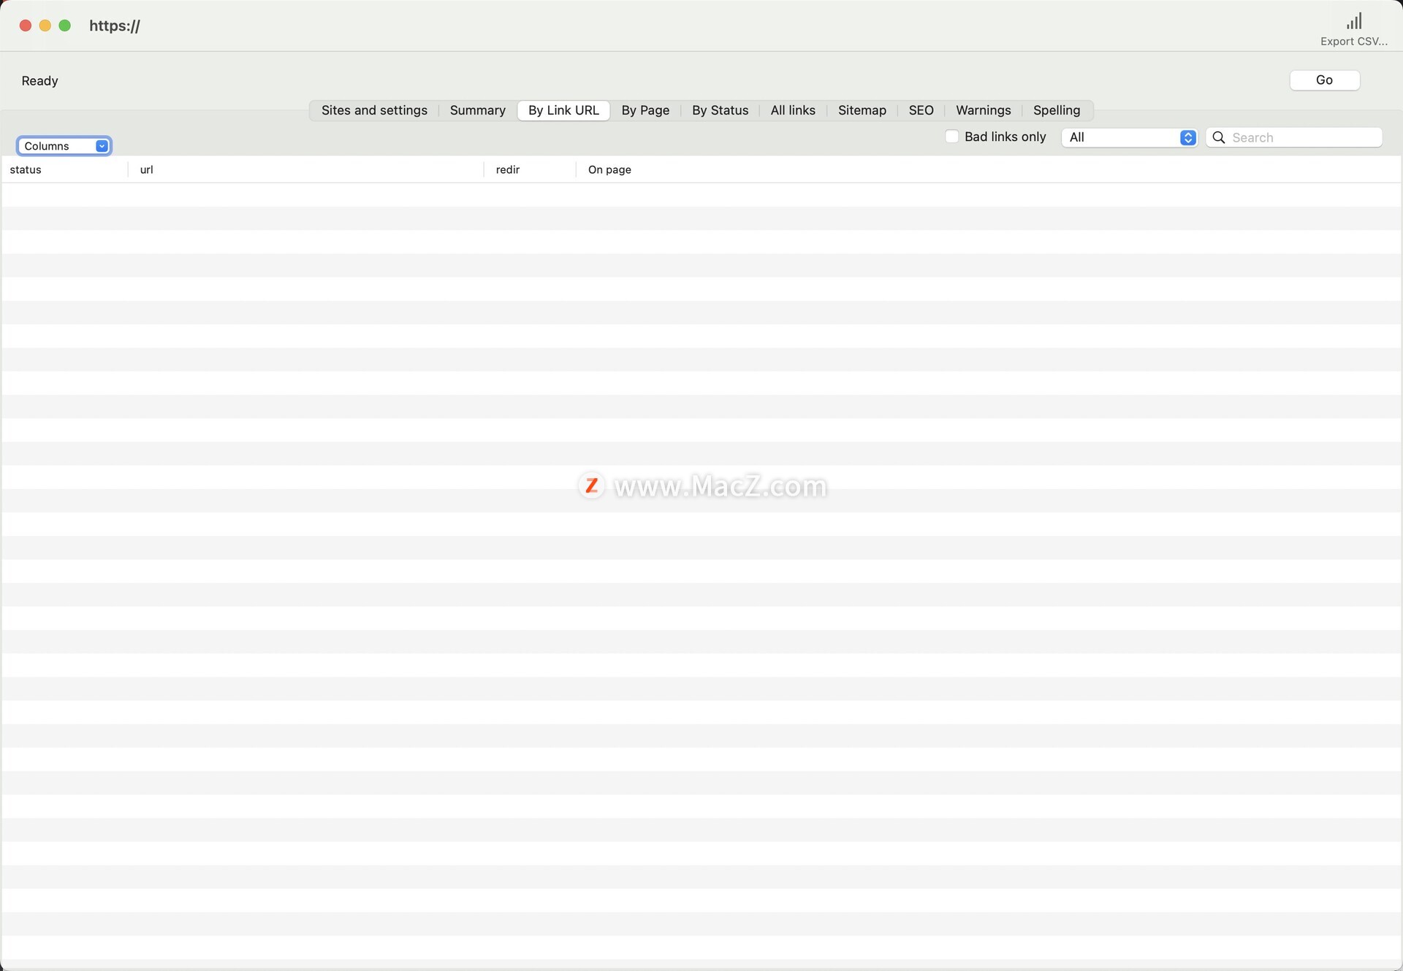Switch to the By Page tab
The width and height of the screenshot is (1403, 971).
pyautogui.click(x=645, y=110)
